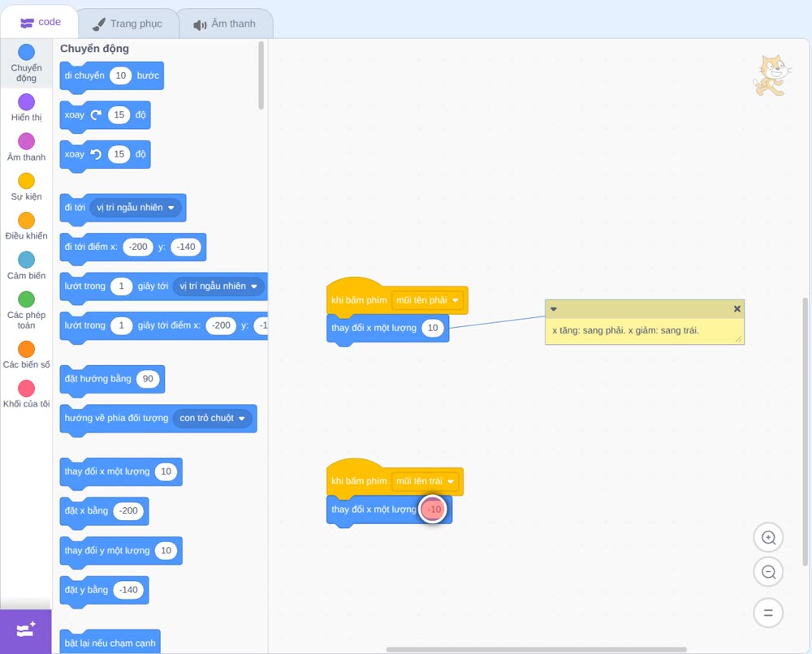Viewport: 812px width, 654px height.
Task: Click the add extension button
Action: 26,630
